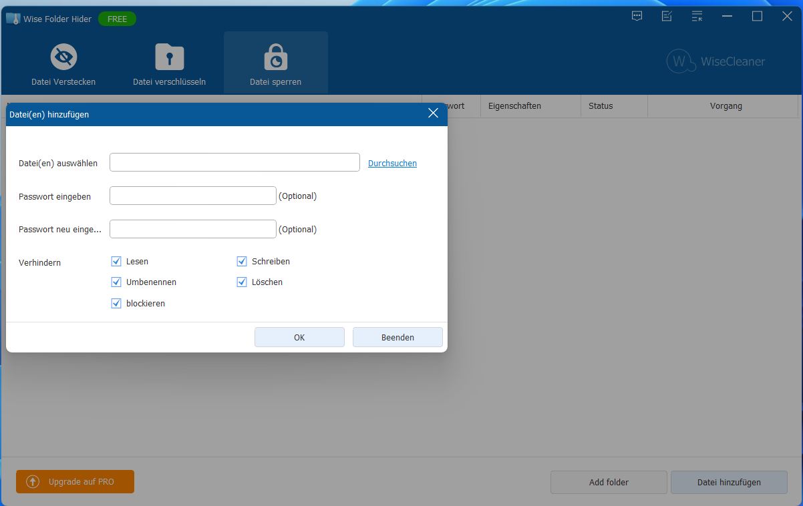Click the Vorgang column header

[x=724, y=105]
